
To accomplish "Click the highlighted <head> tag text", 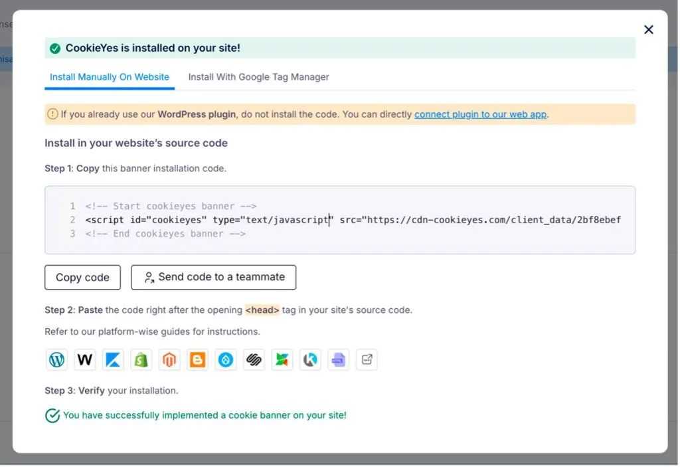I will tap(263, 311).
